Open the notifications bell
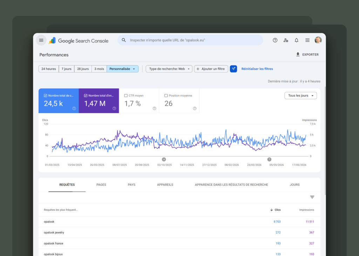This screenshot has height=256, width=359. point(297,40)
